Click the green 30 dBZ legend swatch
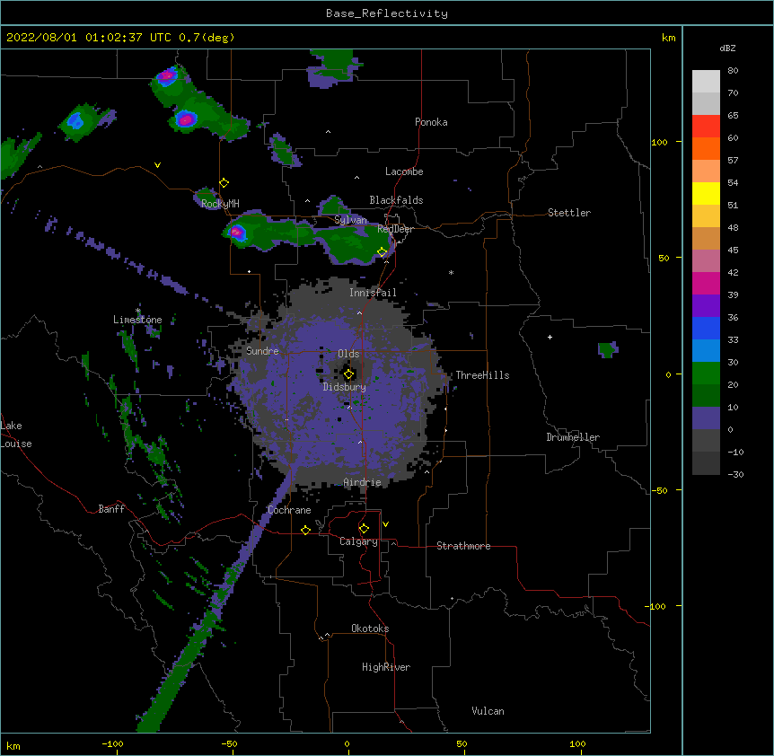774x756 pixels. coord(706,374)
